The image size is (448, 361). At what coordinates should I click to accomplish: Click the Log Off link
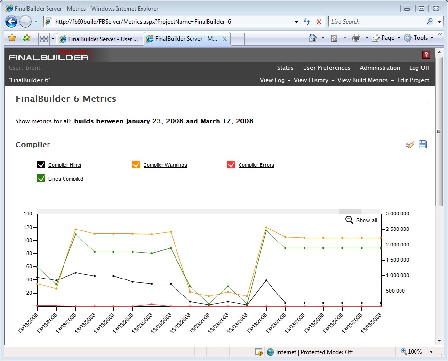pos(419,68)
